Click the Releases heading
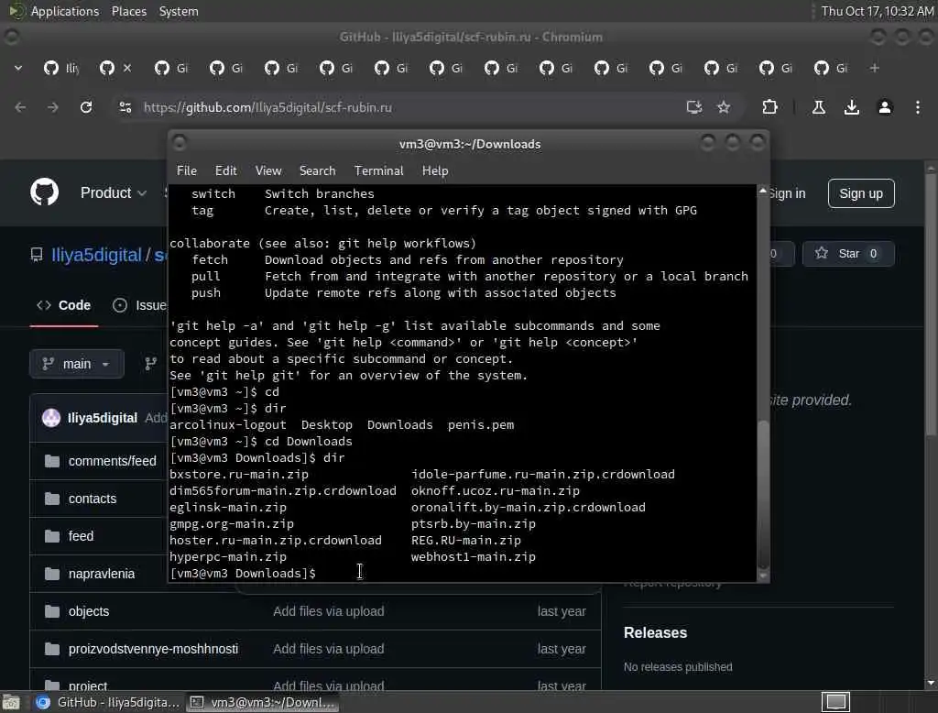938x713 pixels. click(x=655, y=632)
